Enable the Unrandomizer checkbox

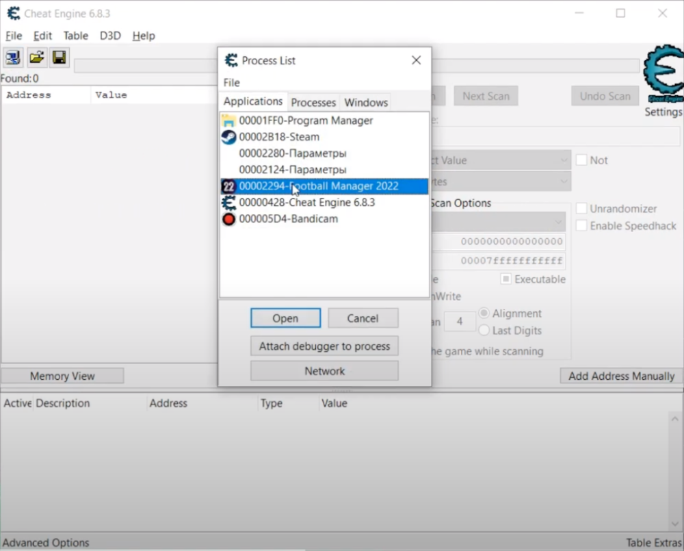(581, 209)
